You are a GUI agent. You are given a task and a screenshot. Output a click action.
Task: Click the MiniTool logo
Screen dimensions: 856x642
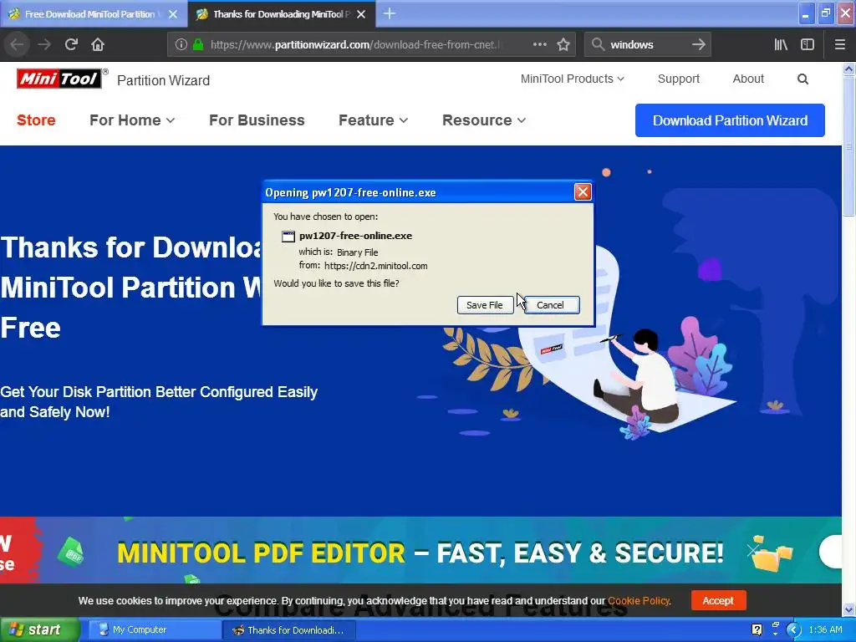(x=59, y=79)
